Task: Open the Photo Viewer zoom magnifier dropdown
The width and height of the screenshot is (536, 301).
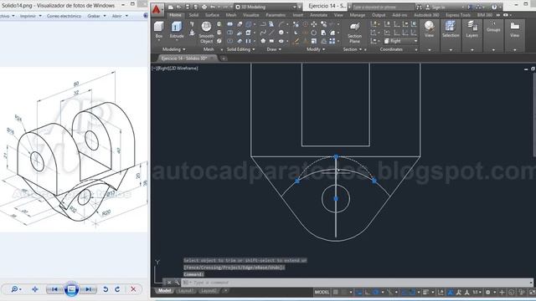Action: (16, 289)
